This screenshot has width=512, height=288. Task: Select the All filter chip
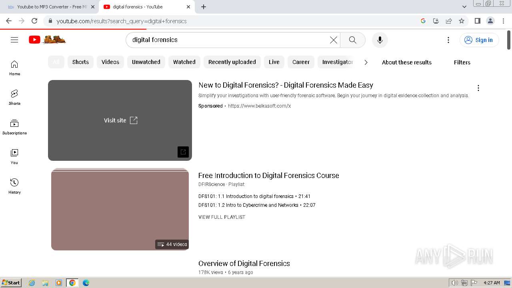point(56,62)
